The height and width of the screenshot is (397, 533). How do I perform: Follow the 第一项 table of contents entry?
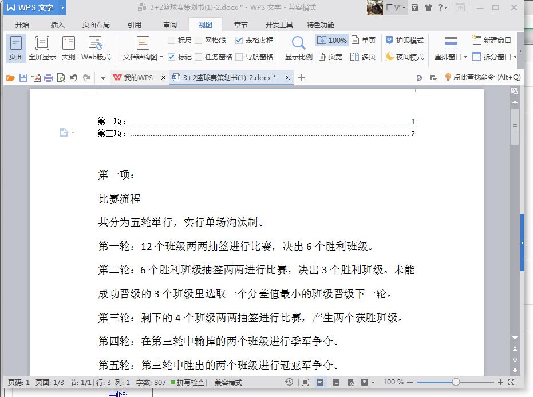[x=256, y=122]
